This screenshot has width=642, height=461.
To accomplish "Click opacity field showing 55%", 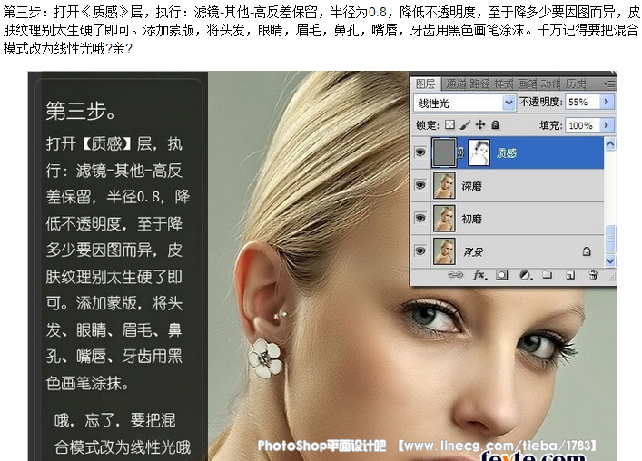I will click(x=584, y=102).
